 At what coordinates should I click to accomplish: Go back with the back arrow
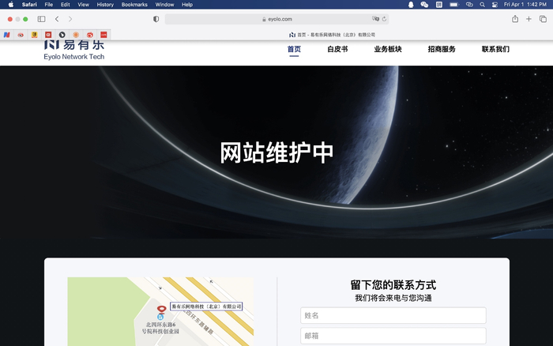[x=57, y=19]
